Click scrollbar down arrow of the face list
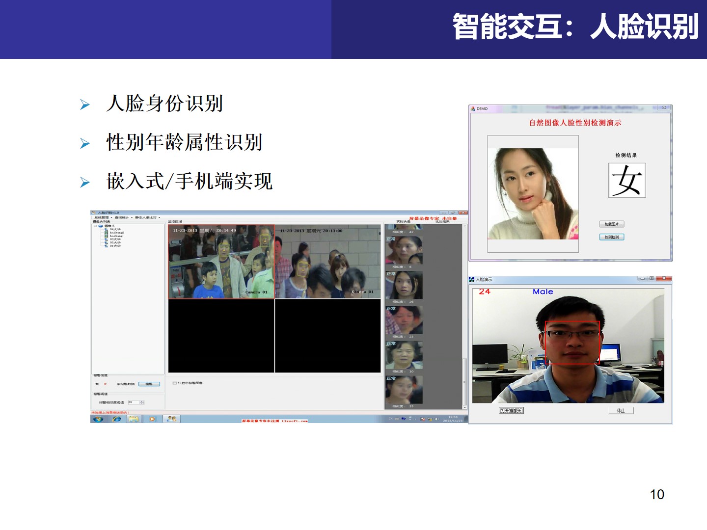This screenshot has width=707, height=530. [x=465, y=407]
